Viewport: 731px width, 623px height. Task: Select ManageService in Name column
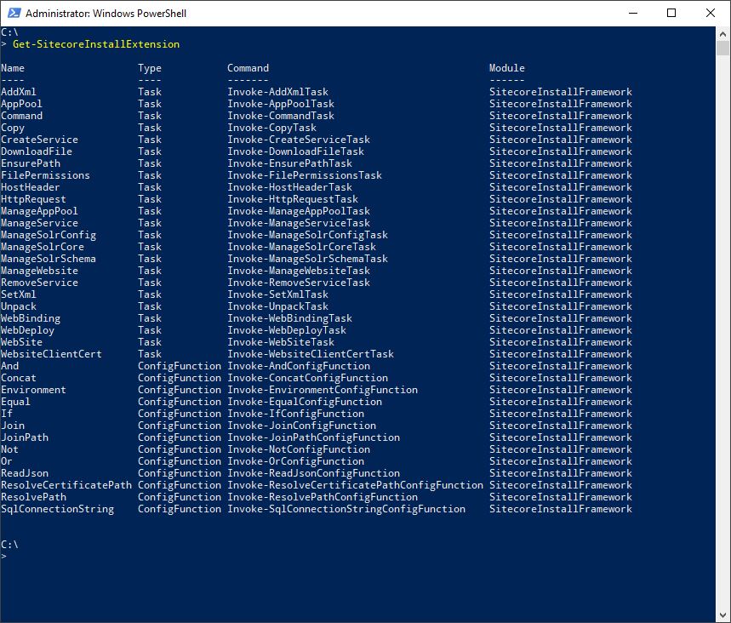pyautogui.click(x=40, y=223)
